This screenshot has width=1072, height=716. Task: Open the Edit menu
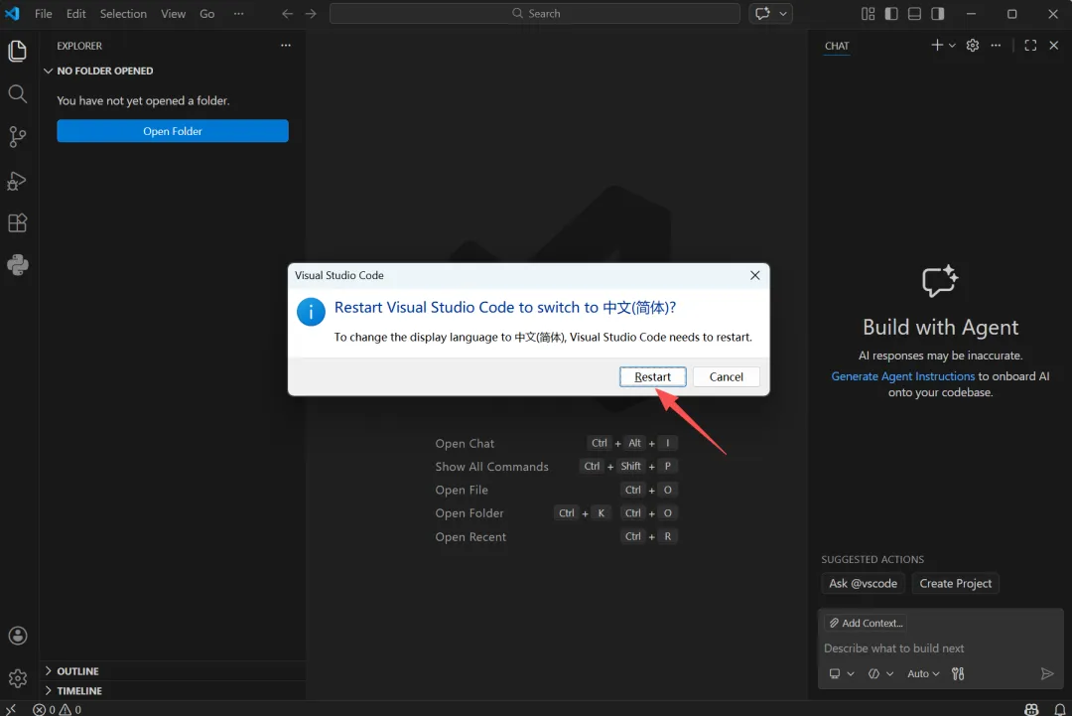75,14
